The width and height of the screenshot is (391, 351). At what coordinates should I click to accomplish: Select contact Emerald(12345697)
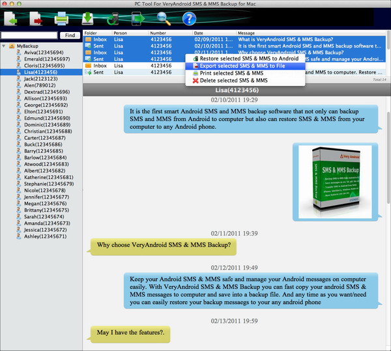[47, 59]
